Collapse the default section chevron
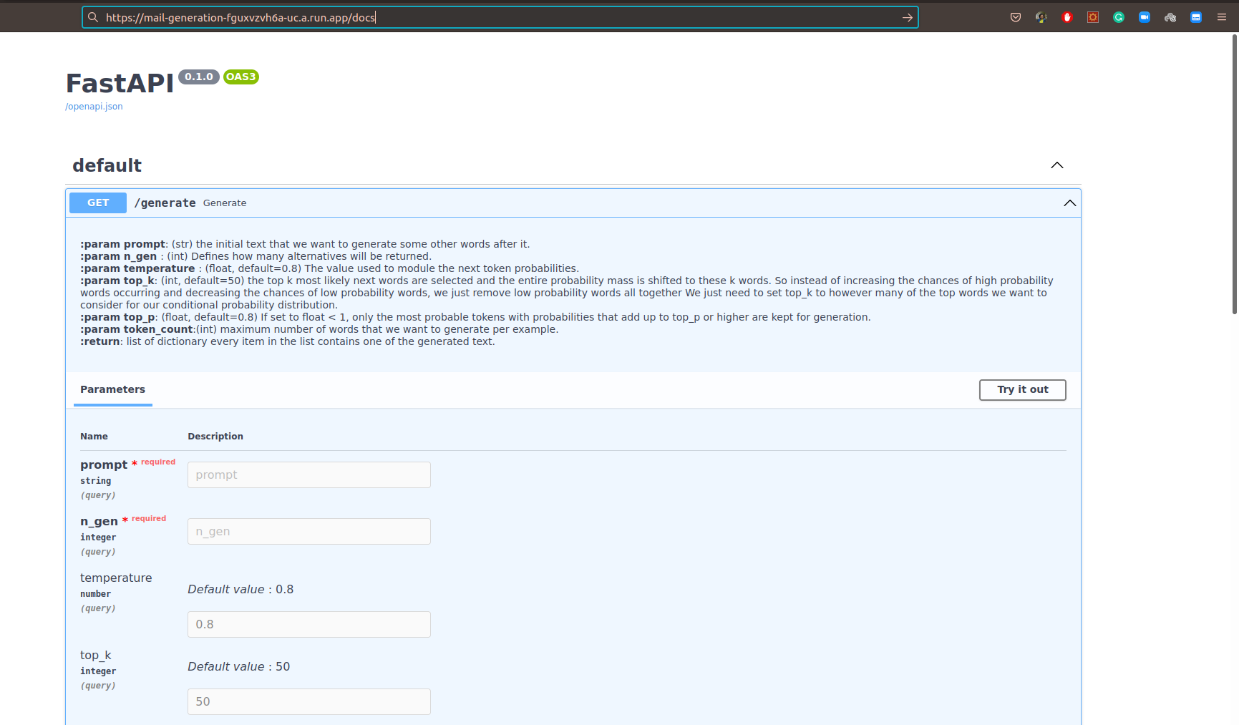The width and height of the screenshot is (1239, 725). coord(1056,165)
